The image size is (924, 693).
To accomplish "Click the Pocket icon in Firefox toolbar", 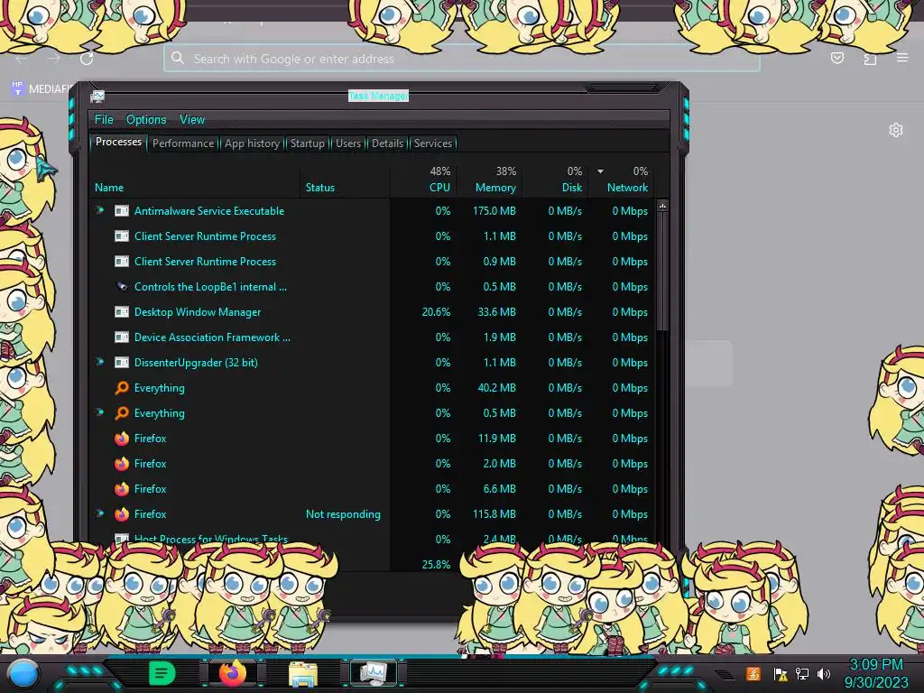I will 837,58.
